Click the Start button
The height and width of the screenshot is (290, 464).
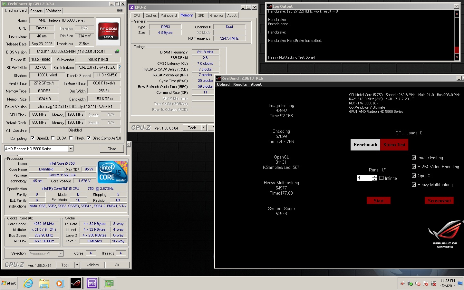(x=9, y=283)
